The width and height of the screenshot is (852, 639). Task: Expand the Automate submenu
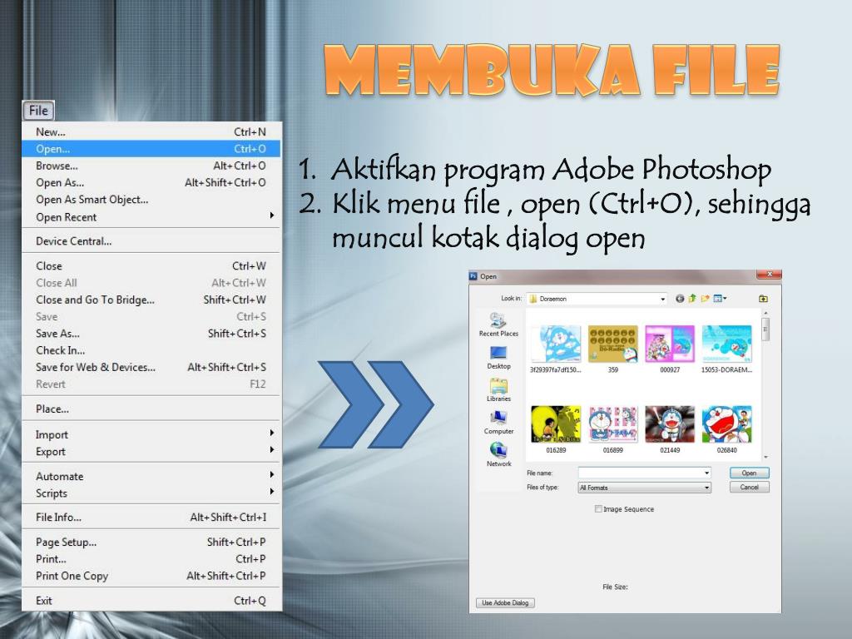tap(151, 476)
